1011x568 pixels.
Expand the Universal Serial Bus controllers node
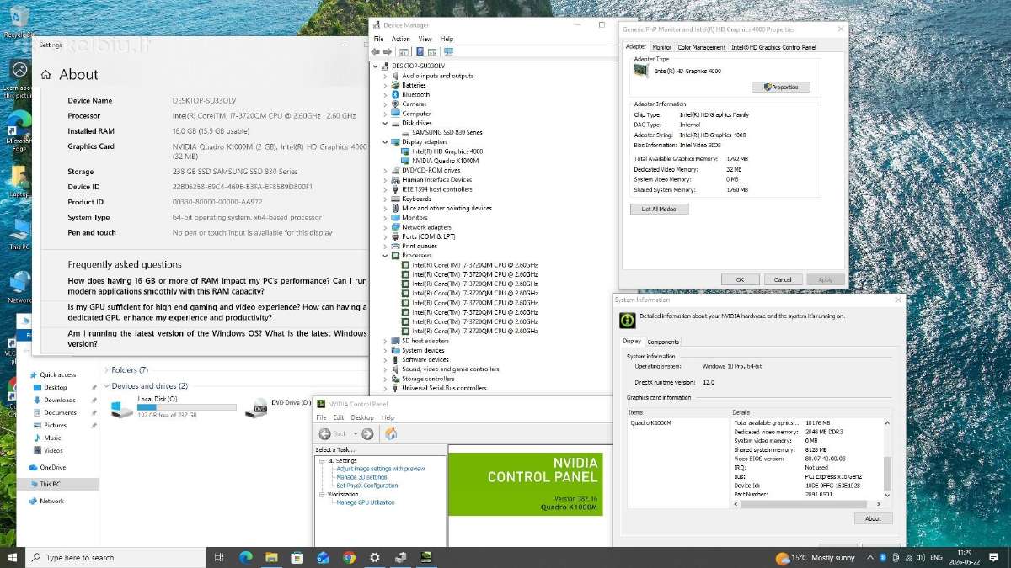pos(386,388)
